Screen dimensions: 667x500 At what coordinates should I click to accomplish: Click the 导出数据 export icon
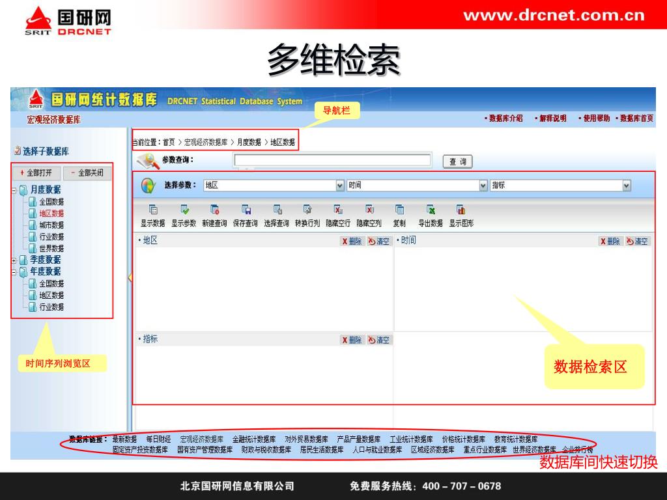tap(431, 210)
